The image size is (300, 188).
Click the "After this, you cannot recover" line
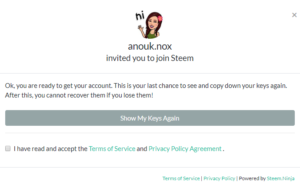point(79,95)
